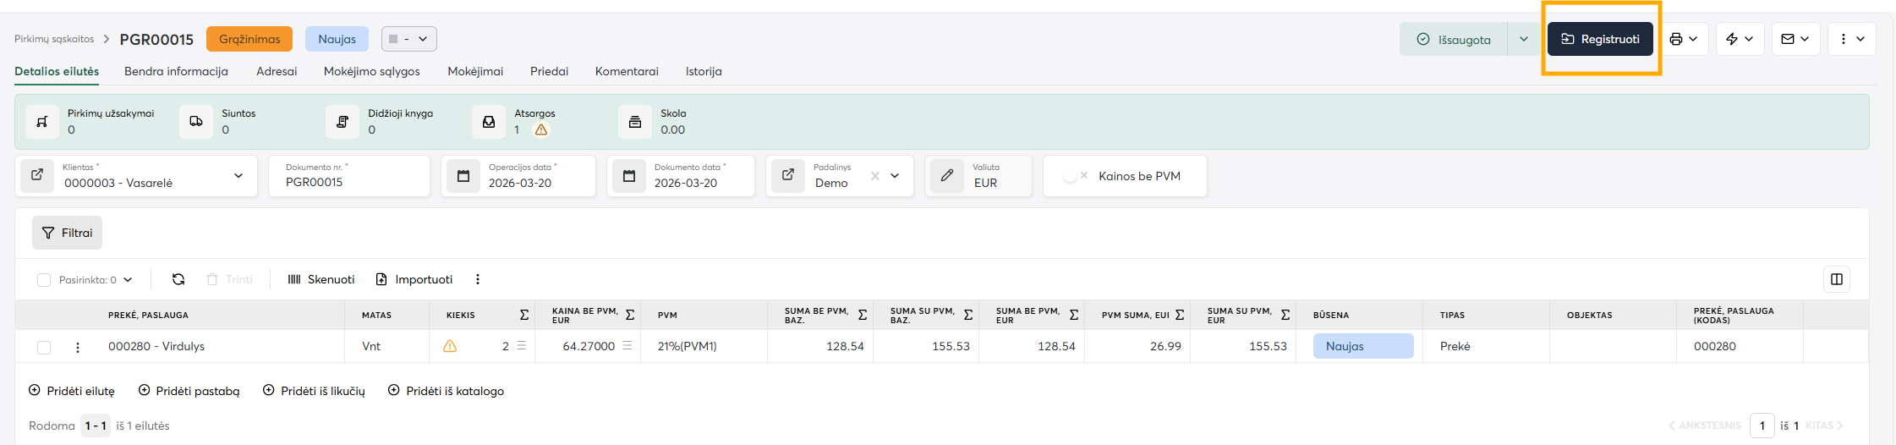Viewport: 1896px width, 445px height.
Task: Expand the arrow next to Išsaugota
Action: [x=1523, y=39]
